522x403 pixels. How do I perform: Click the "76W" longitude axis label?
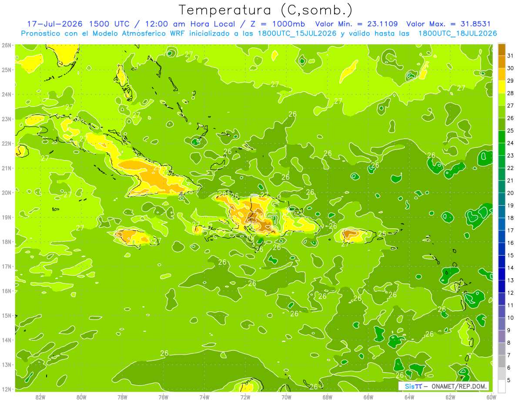[x=164, y=397]
